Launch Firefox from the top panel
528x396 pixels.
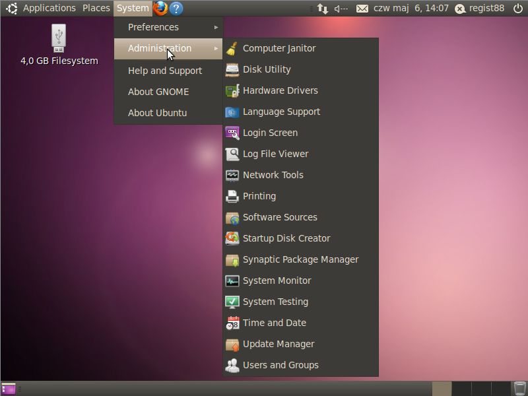point(160,8)
